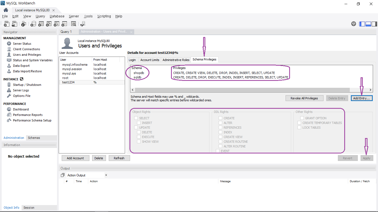Create a new stored procedure icon
This screenshot has width=378, height=212.
(56, 24)
